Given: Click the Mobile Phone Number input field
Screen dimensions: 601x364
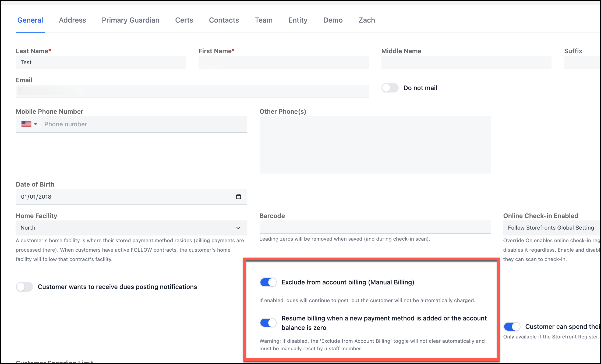Looking at the screenshot, I should click(x=144, y=124).
